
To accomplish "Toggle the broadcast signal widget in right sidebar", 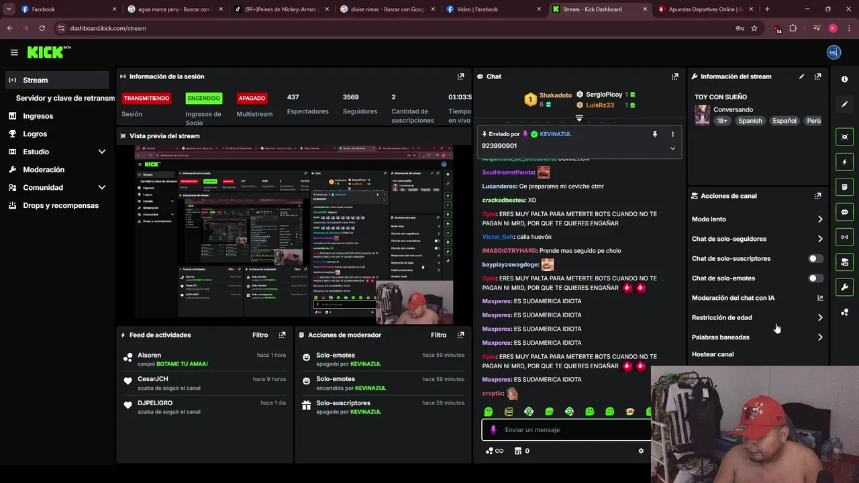I will [844, 237].
